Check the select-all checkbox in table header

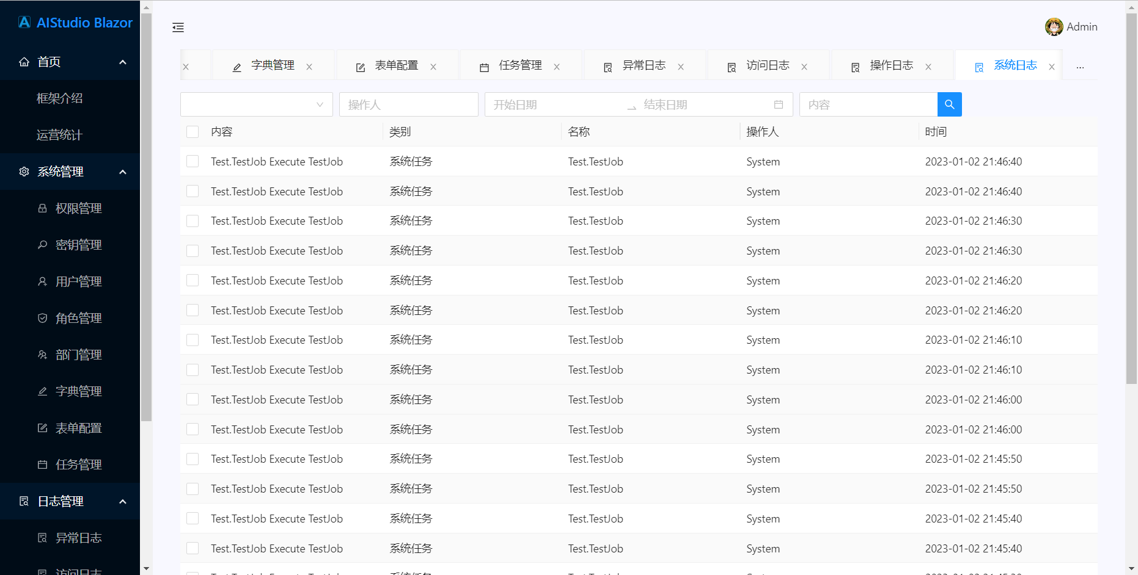[x=193, y=131]
